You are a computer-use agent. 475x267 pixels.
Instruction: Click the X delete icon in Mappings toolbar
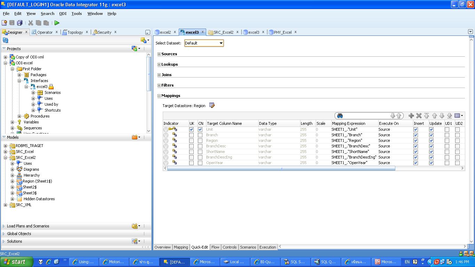click(419, 116)
